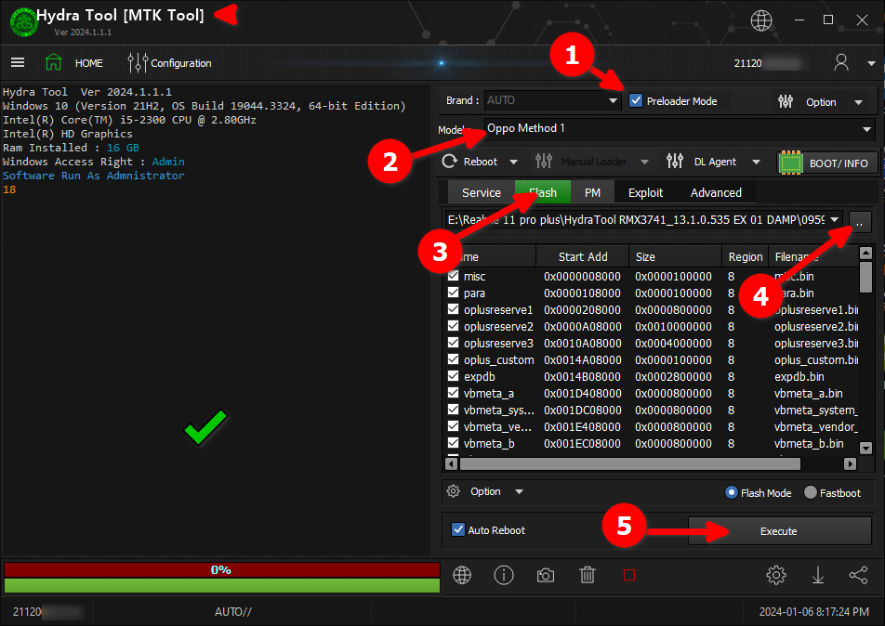Expand the account dropdown arrow
Viewport: 885px width, 626px height.
click(x=871, y=63)
